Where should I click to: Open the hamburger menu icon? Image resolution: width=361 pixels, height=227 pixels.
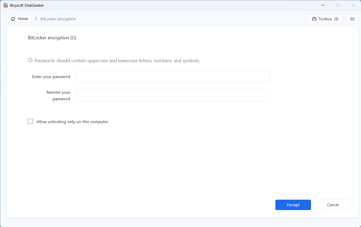click(x=352, y=19)
